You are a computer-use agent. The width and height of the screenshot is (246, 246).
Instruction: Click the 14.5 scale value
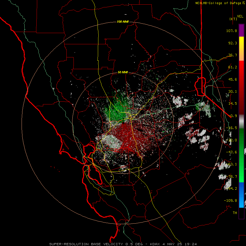click(233, 104)
